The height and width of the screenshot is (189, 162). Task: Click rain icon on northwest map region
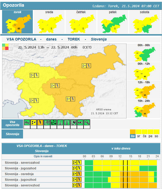32,75
